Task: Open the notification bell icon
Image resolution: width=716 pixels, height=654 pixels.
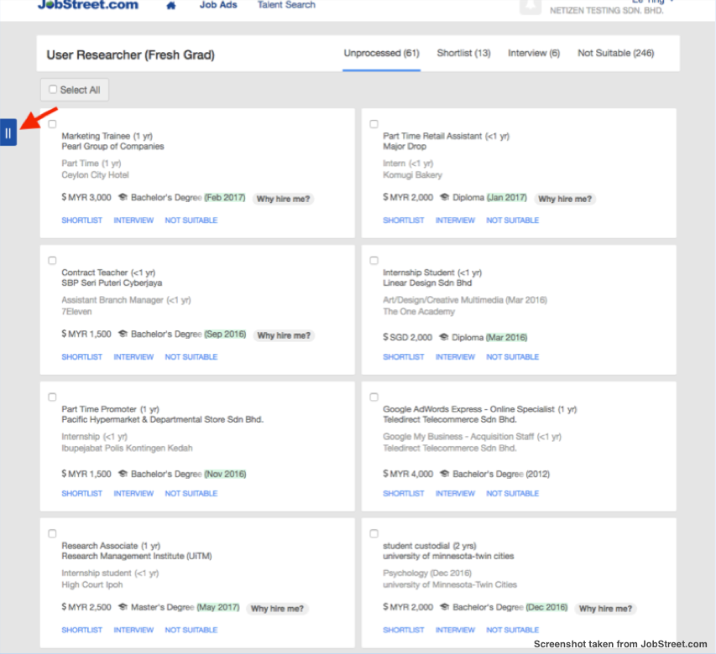Action: [x=530, y=6]
